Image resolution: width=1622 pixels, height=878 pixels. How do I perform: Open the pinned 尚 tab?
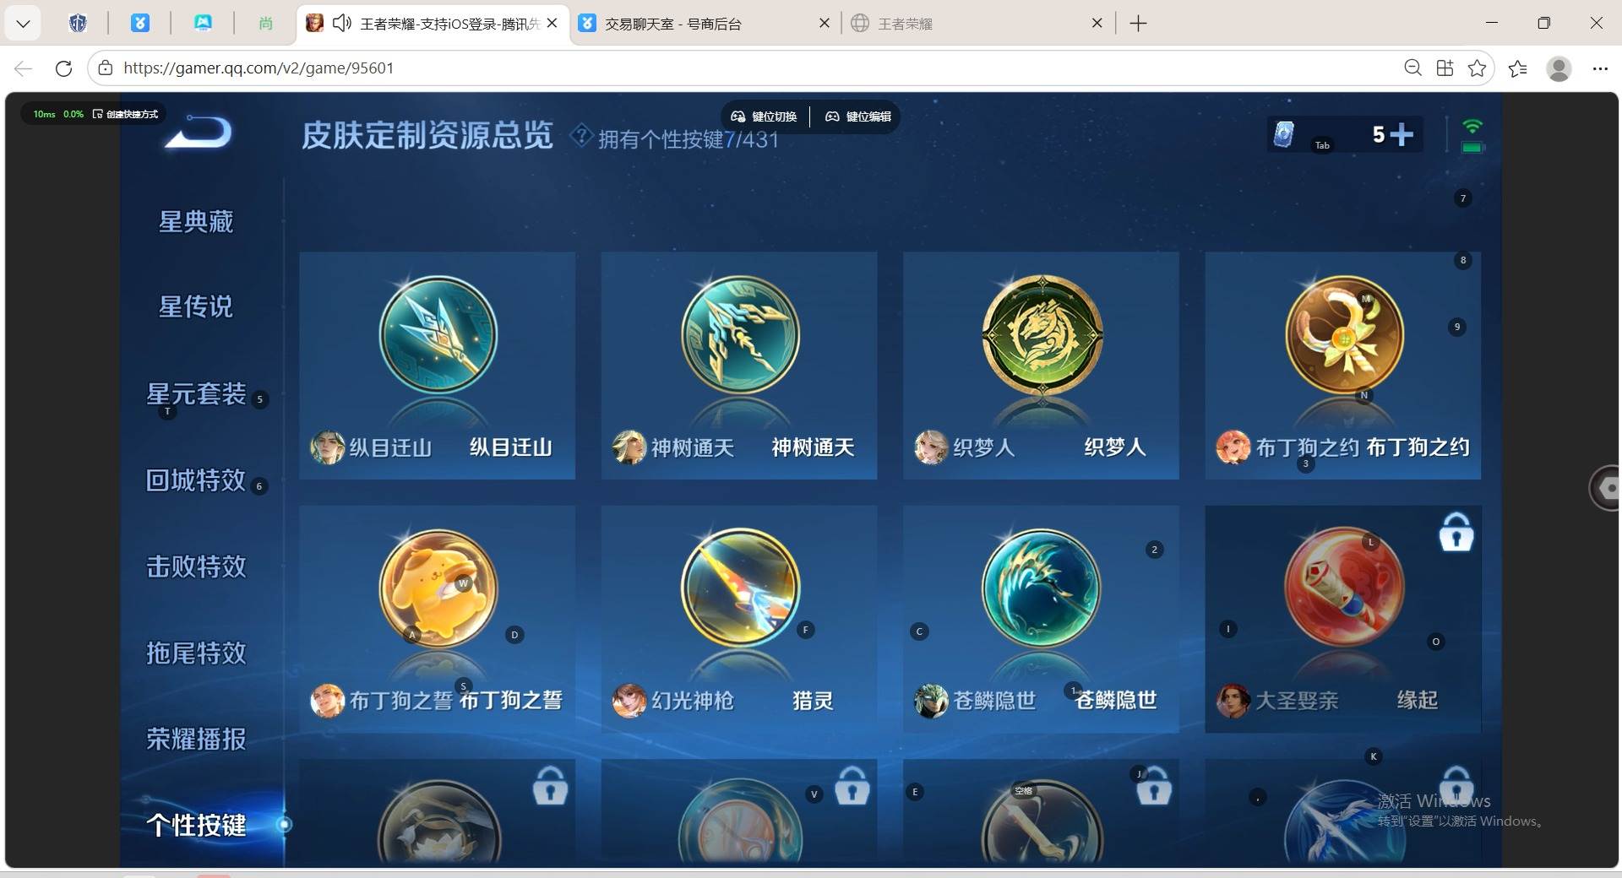click(265, 24)
